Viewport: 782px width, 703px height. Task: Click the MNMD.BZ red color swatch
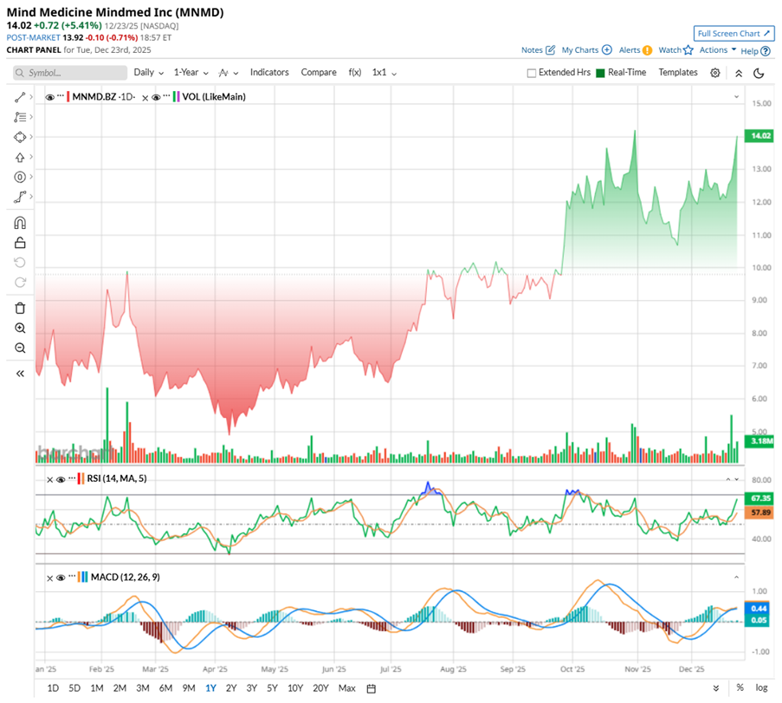[68, 97]
